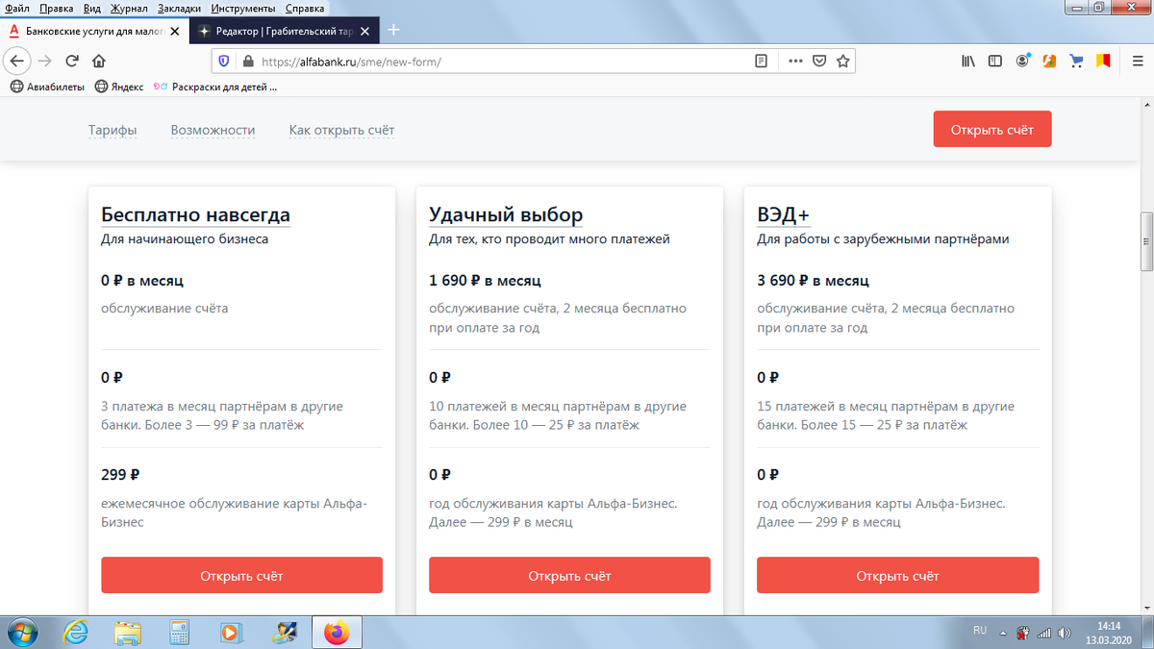
Task: Open the Firefox hamburger menu
Action: pos(1136,61)
